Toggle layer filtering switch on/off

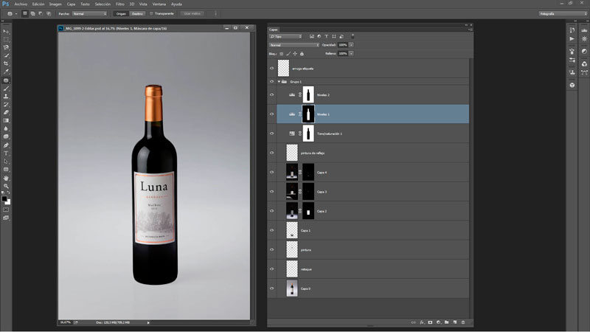(x=353, y=36)
